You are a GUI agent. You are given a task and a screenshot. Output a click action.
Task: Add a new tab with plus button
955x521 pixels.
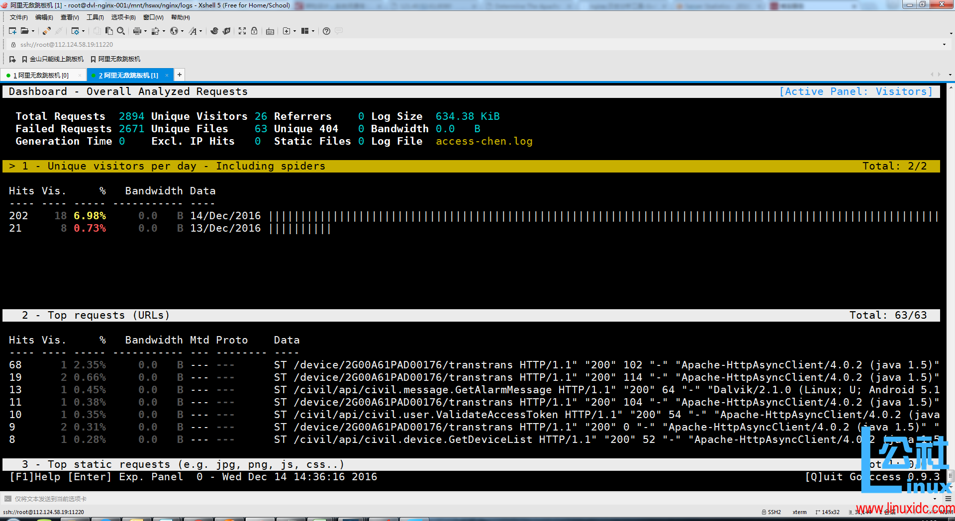[x=180, y=75]
